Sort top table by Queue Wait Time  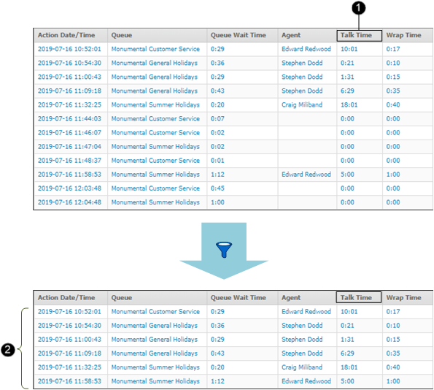coord(238,35)
